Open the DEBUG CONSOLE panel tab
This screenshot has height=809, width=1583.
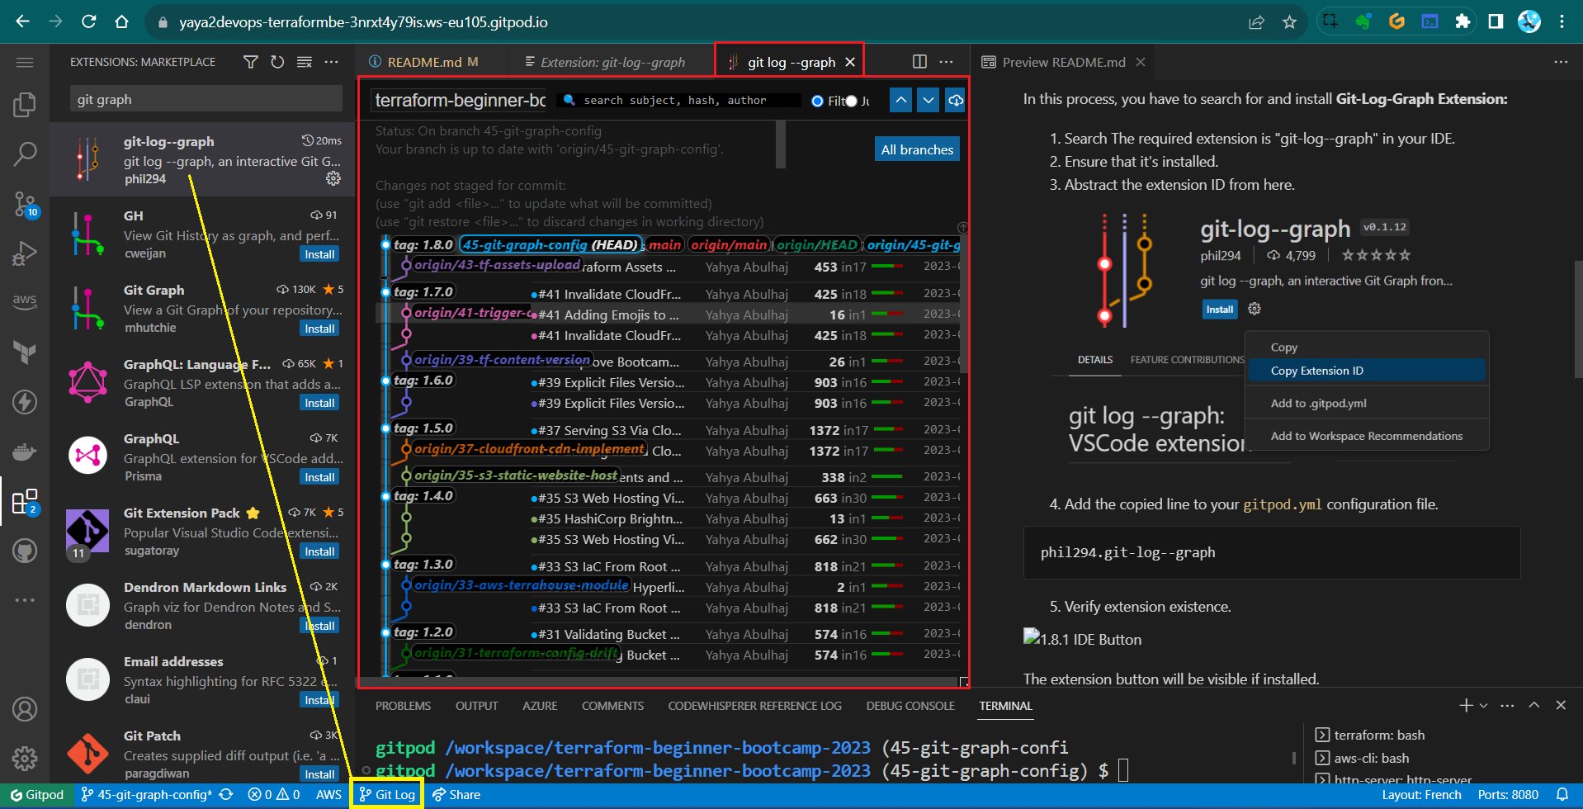(910, 706)
